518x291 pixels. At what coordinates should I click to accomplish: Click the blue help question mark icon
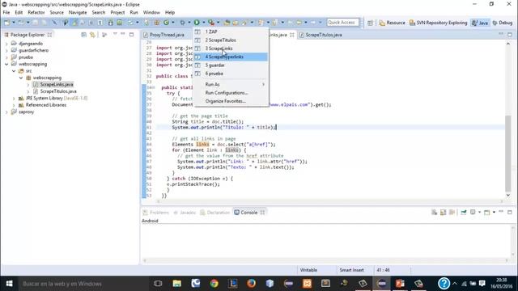pyautogui.click(x=444, y=284)
